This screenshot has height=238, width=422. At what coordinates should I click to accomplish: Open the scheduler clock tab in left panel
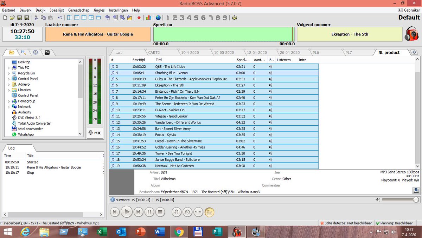coord(36,52)
